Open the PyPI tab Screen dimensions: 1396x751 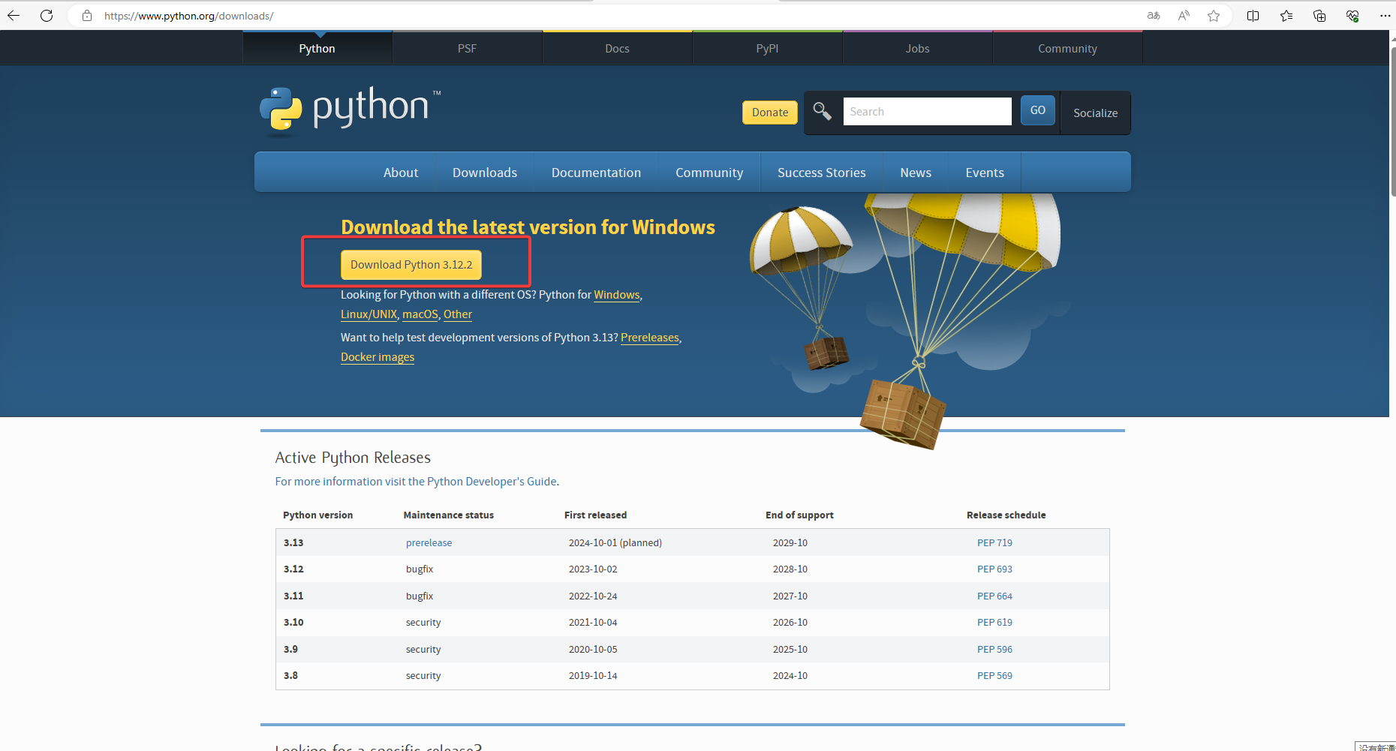(768, 48)
